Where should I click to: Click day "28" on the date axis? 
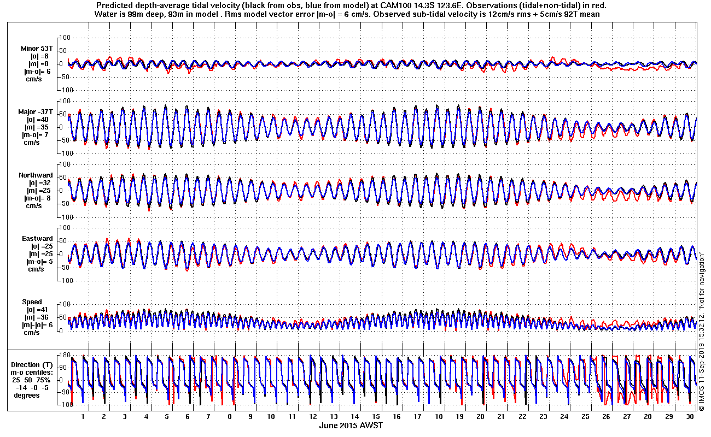click(x=648, y=417)
